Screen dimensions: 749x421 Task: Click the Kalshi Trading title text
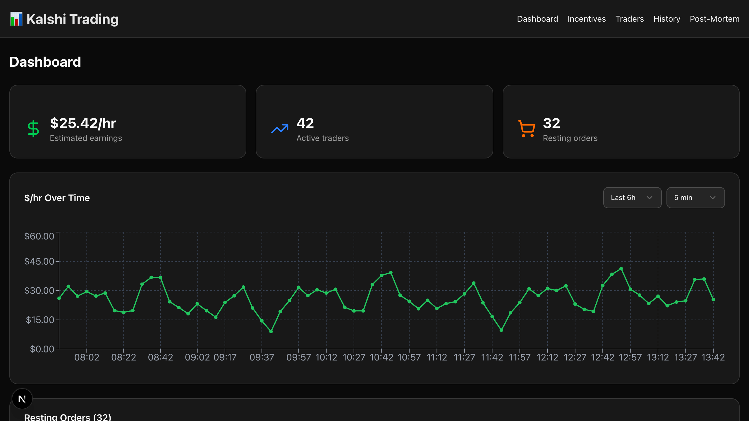click(72, 19)
